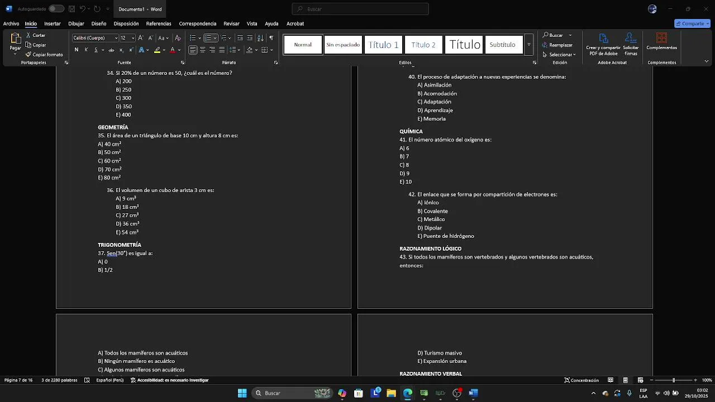
Task: Adjust the zoom slider handle
Action: 674,380
